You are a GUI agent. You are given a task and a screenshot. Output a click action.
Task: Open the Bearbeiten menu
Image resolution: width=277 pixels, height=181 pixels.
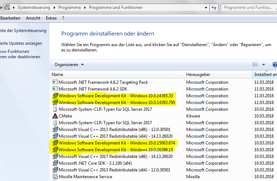(10, 18)
